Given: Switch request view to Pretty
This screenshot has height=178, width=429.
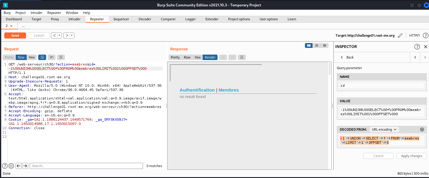Looking at the screenshot, I should (9, 57).
